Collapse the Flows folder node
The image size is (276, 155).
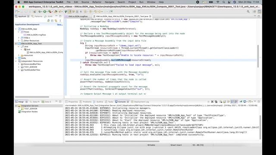coord(19,32)
